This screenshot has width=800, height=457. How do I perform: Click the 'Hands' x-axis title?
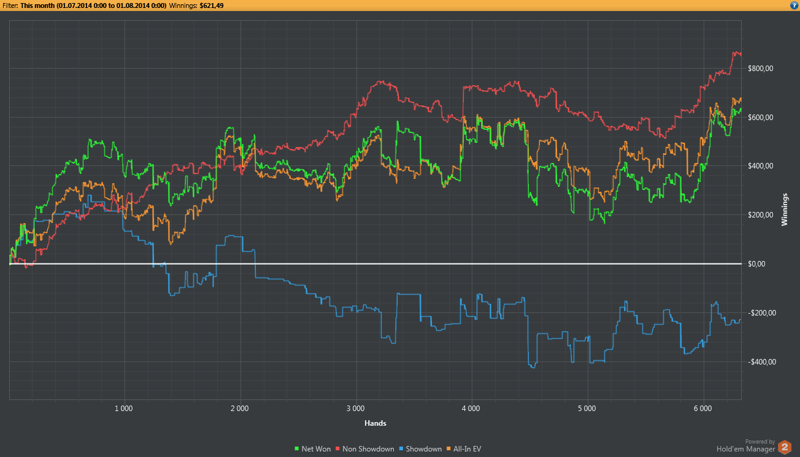coord(375,423)
